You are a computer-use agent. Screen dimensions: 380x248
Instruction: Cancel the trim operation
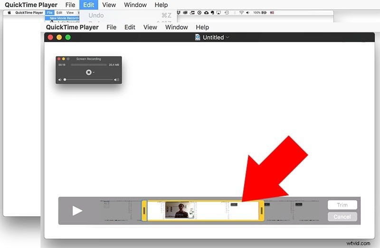(342, 217)
